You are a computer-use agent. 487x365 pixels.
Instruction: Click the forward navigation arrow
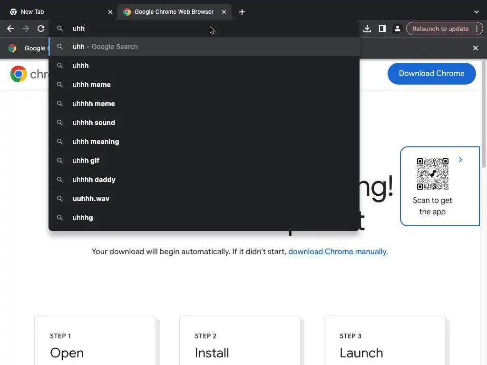(x=26, y=29)
